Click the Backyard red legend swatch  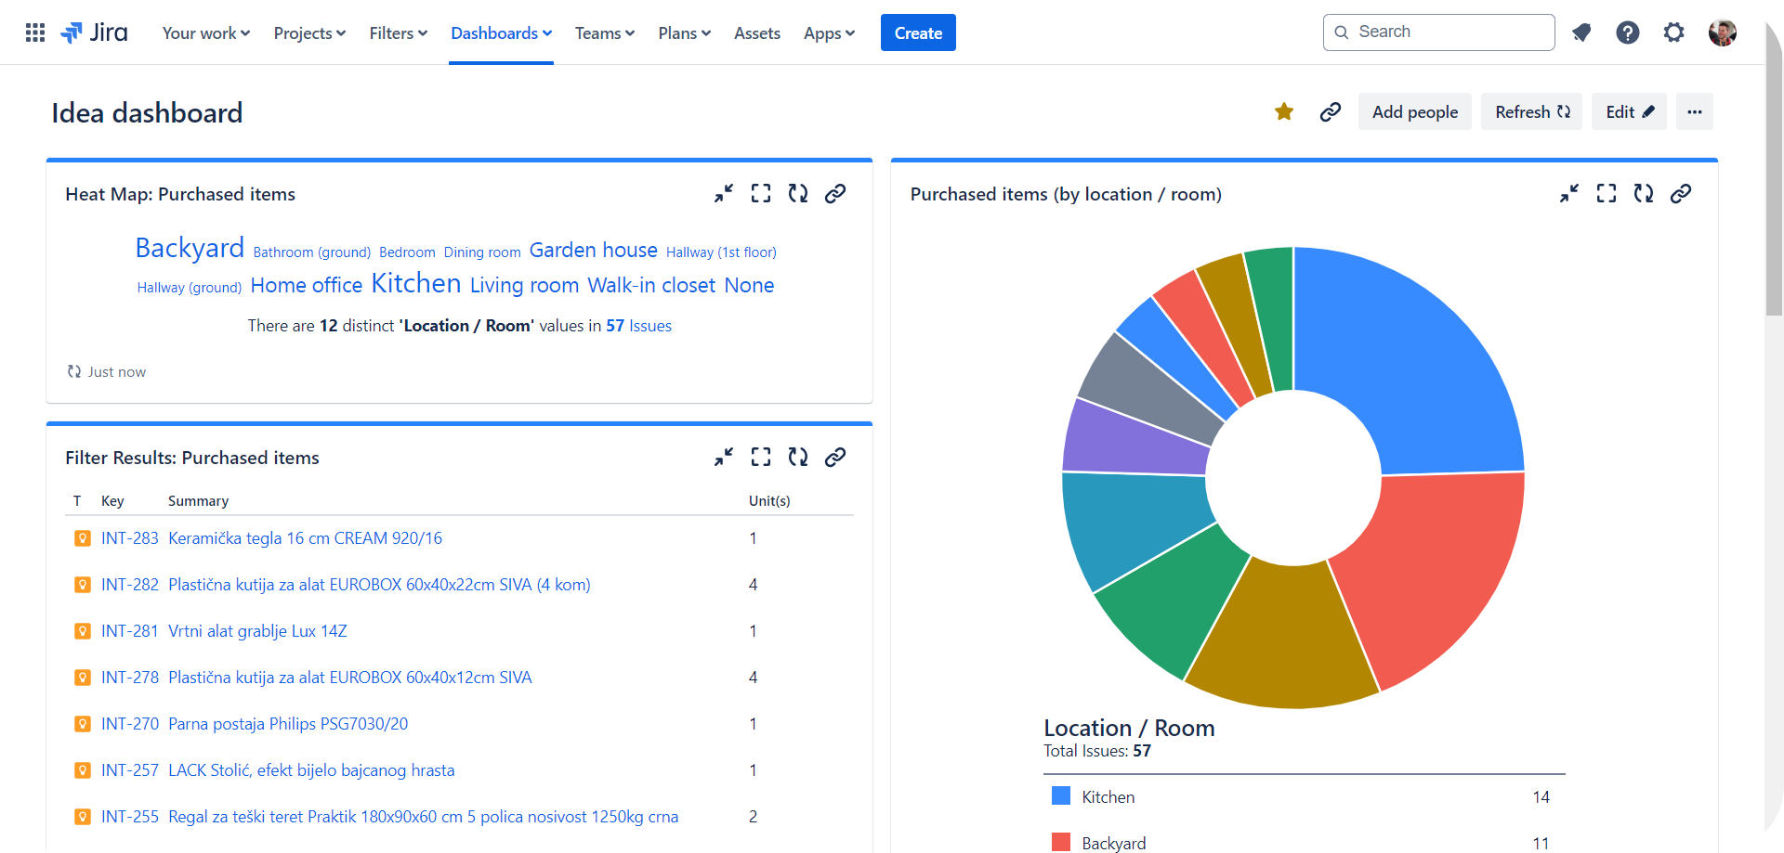[x=1061, y=843]
